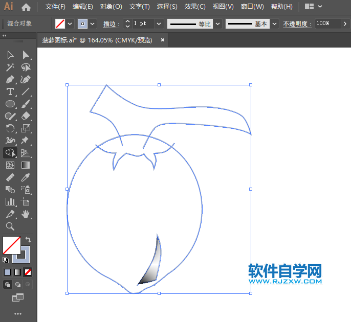Open the 窗口(W) menu
The image size is (351, 322).
pos(252,7)
